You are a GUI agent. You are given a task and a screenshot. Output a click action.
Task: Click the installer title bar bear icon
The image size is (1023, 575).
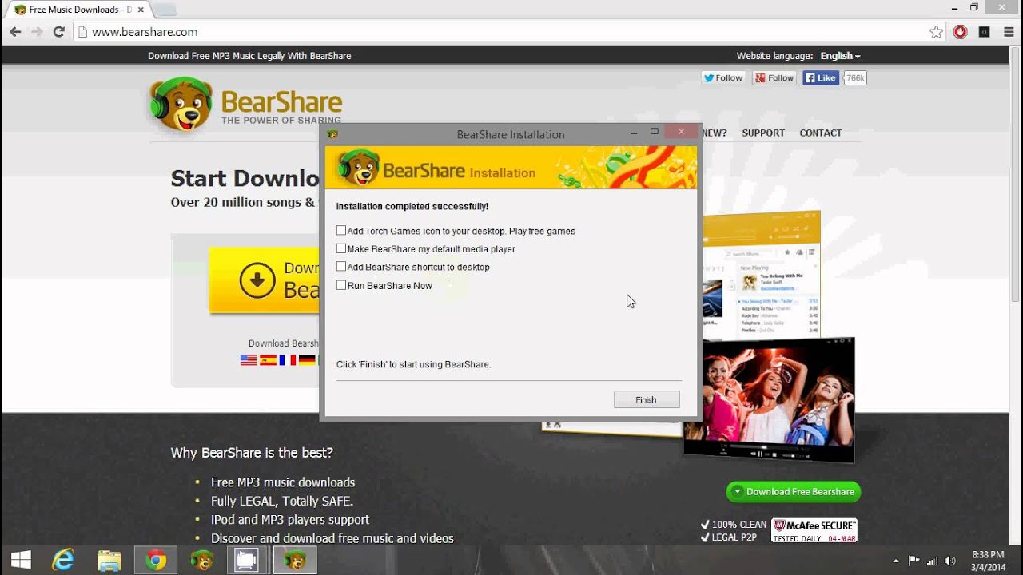(332, 134)
